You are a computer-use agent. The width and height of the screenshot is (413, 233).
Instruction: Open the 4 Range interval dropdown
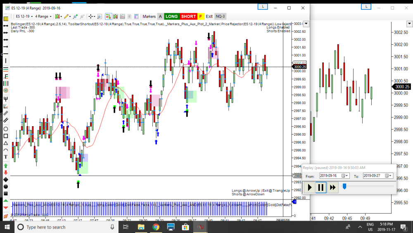(x=43, y=17)
